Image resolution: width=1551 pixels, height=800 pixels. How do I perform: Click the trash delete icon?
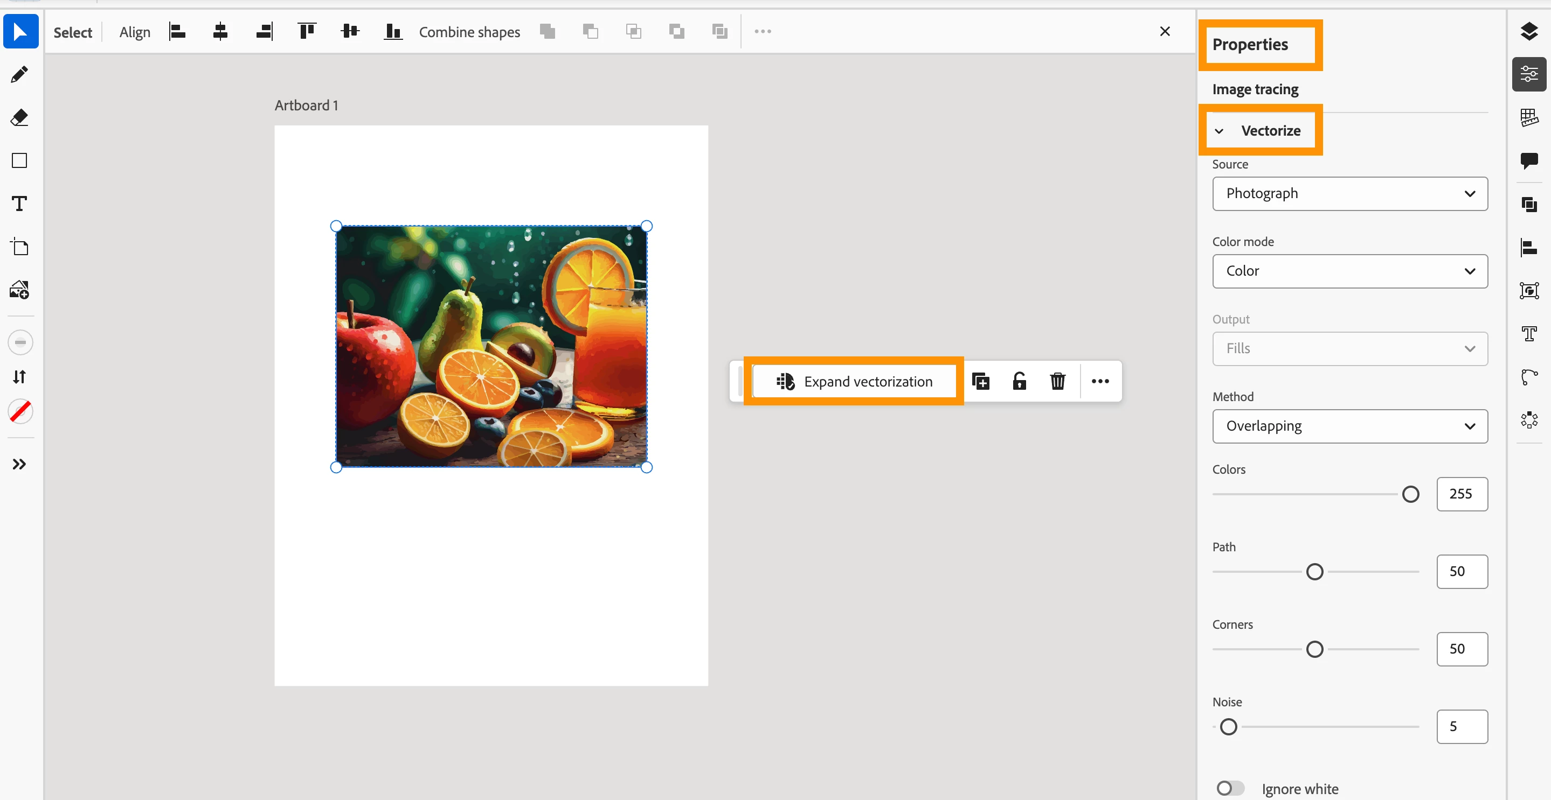pyautogui.click(x=1057, y=381)
